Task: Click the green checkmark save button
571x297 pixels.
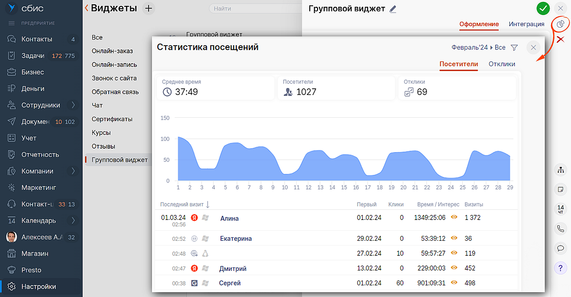Action: click(543, 8)
